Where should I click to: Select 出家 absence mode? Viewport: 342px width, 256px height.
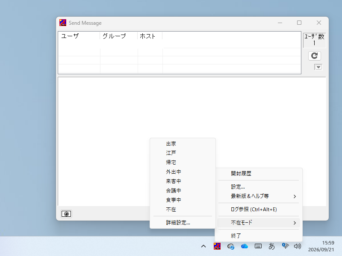click(183, 144)
